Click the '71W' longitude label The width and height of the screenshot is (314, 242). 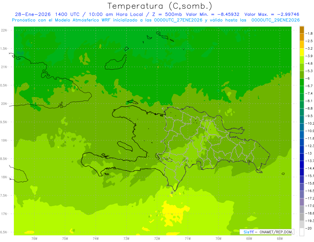click(188, 238)
